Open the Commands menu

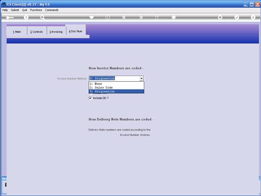[x=52, y=10]
